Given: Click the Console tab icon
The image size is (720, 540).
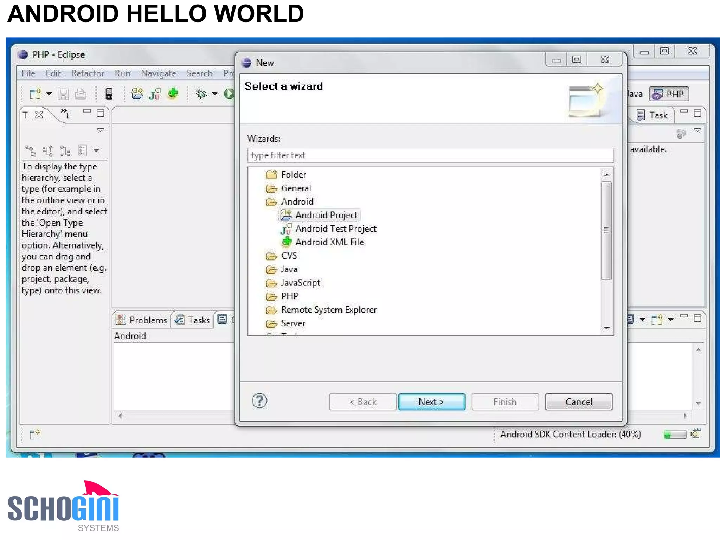Looking at the screenshot, I should [222, 319].
